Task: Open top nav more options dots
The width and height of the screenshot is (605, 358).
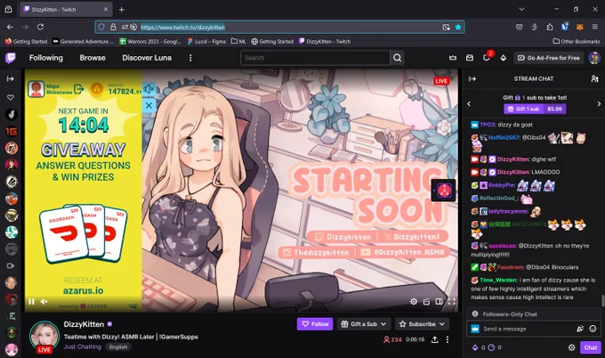Action: (x=190, y=58)
